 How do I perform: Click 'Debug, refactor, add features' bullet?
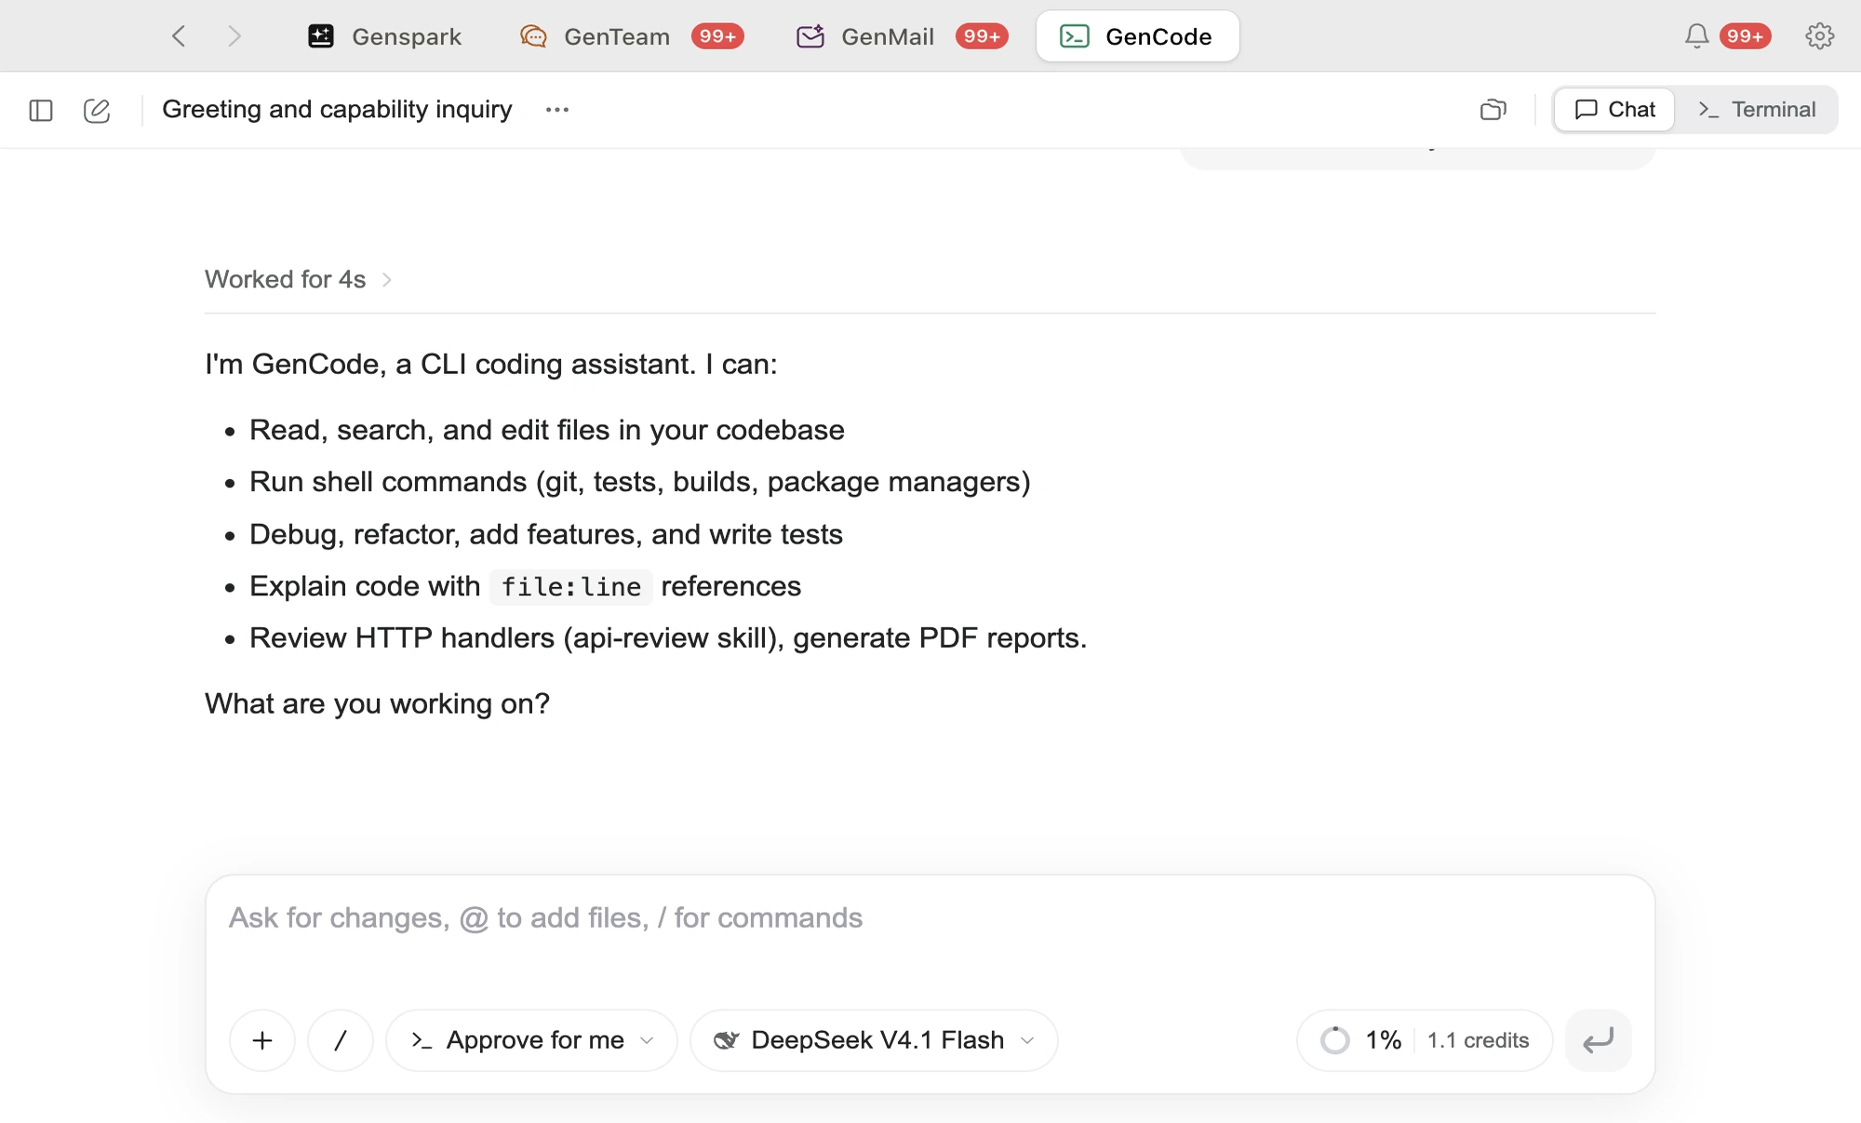tap(546, 534)
